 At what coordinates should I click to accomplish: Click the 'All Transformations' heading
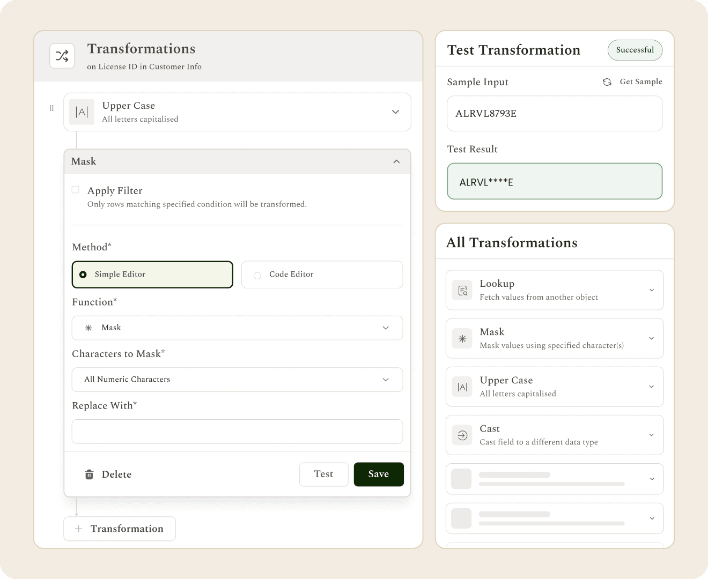(512, 243)
